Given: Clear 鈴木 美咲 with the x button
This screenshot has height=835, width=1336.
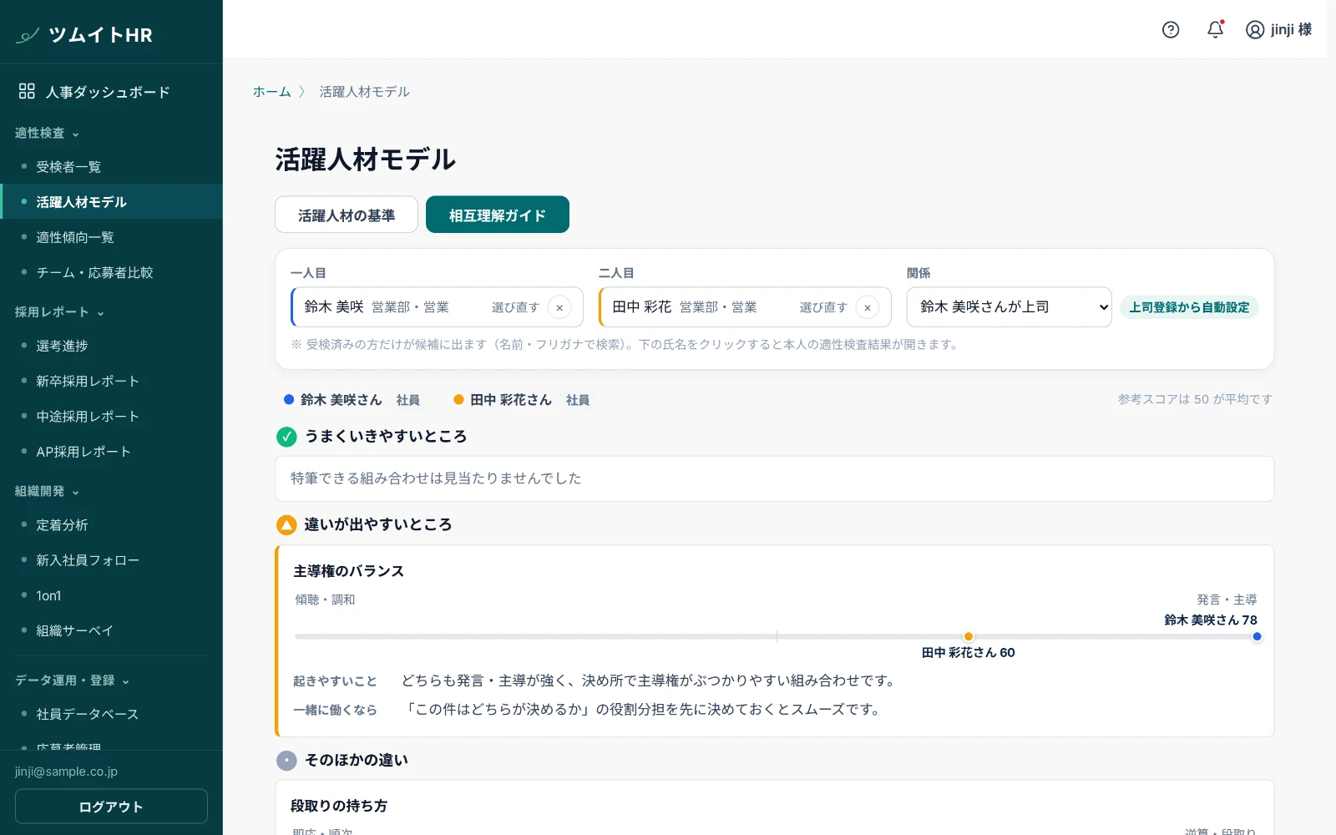Looking at the screenshot, I should (559, 307).
